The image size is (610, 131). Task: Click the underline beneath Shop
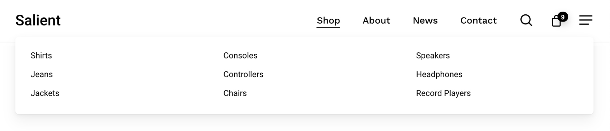(328, 27)
